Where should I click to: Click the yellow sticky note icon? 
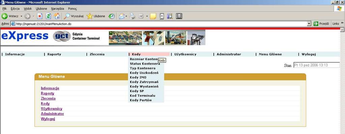click(153, 16)
